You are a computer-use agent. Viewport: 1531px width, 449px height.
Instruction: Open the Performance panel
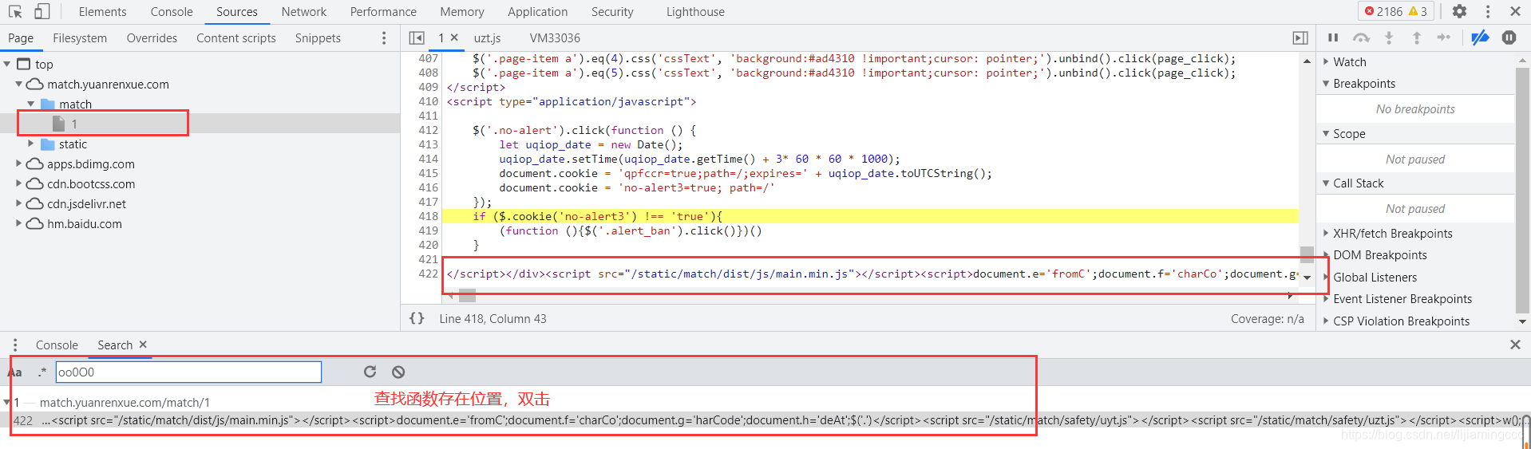tap(383, 11)
